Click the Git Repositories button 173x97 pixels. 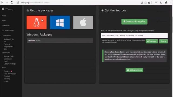click(x=134, y=70)
